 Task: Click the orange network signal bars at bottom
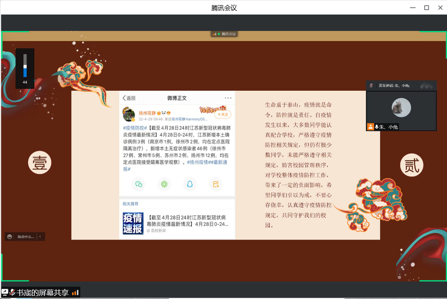click(x=75, y=293)
